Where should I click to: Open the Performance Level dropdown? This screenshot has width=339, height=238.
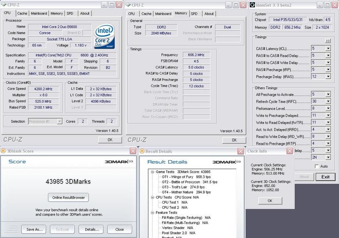[328, 108]
